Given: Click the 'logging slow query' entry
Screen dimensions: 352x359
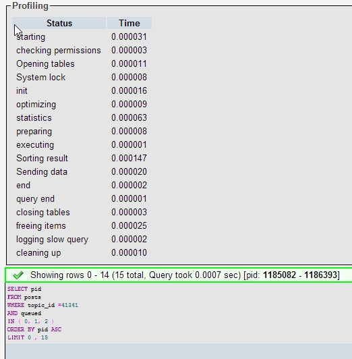Looking at the screenshot, I should coord(52,240).
